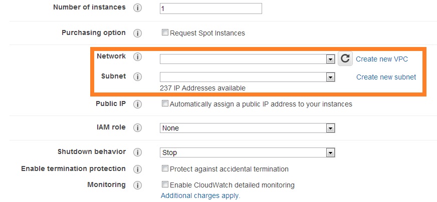This screenshot has height=202, width=437.
Task: Click info icon next to Number of instances
Action: click(x=137, y=8)
